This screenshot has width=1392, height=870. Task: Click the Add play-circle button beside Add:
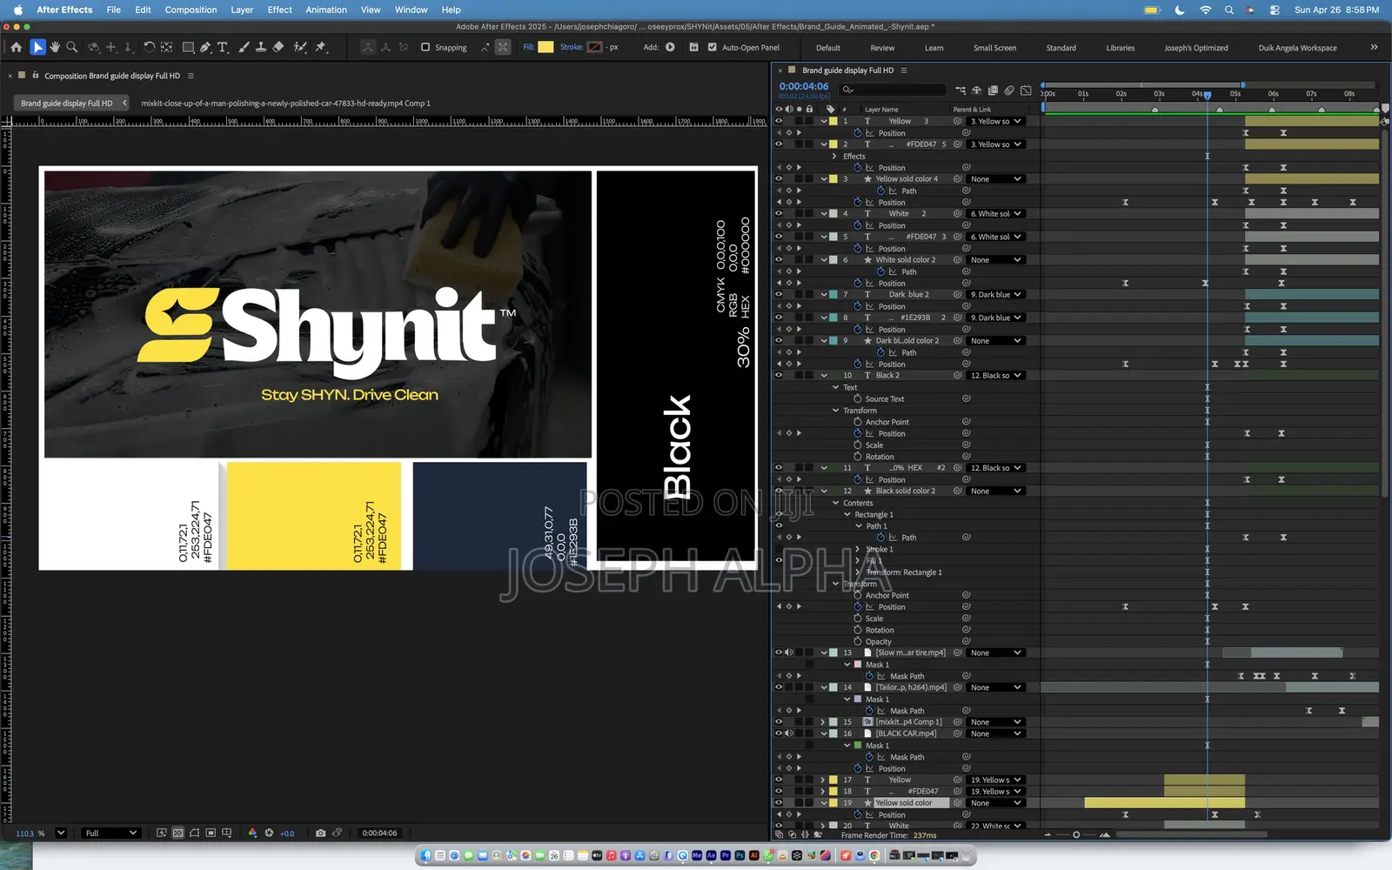tap(670, 47)
